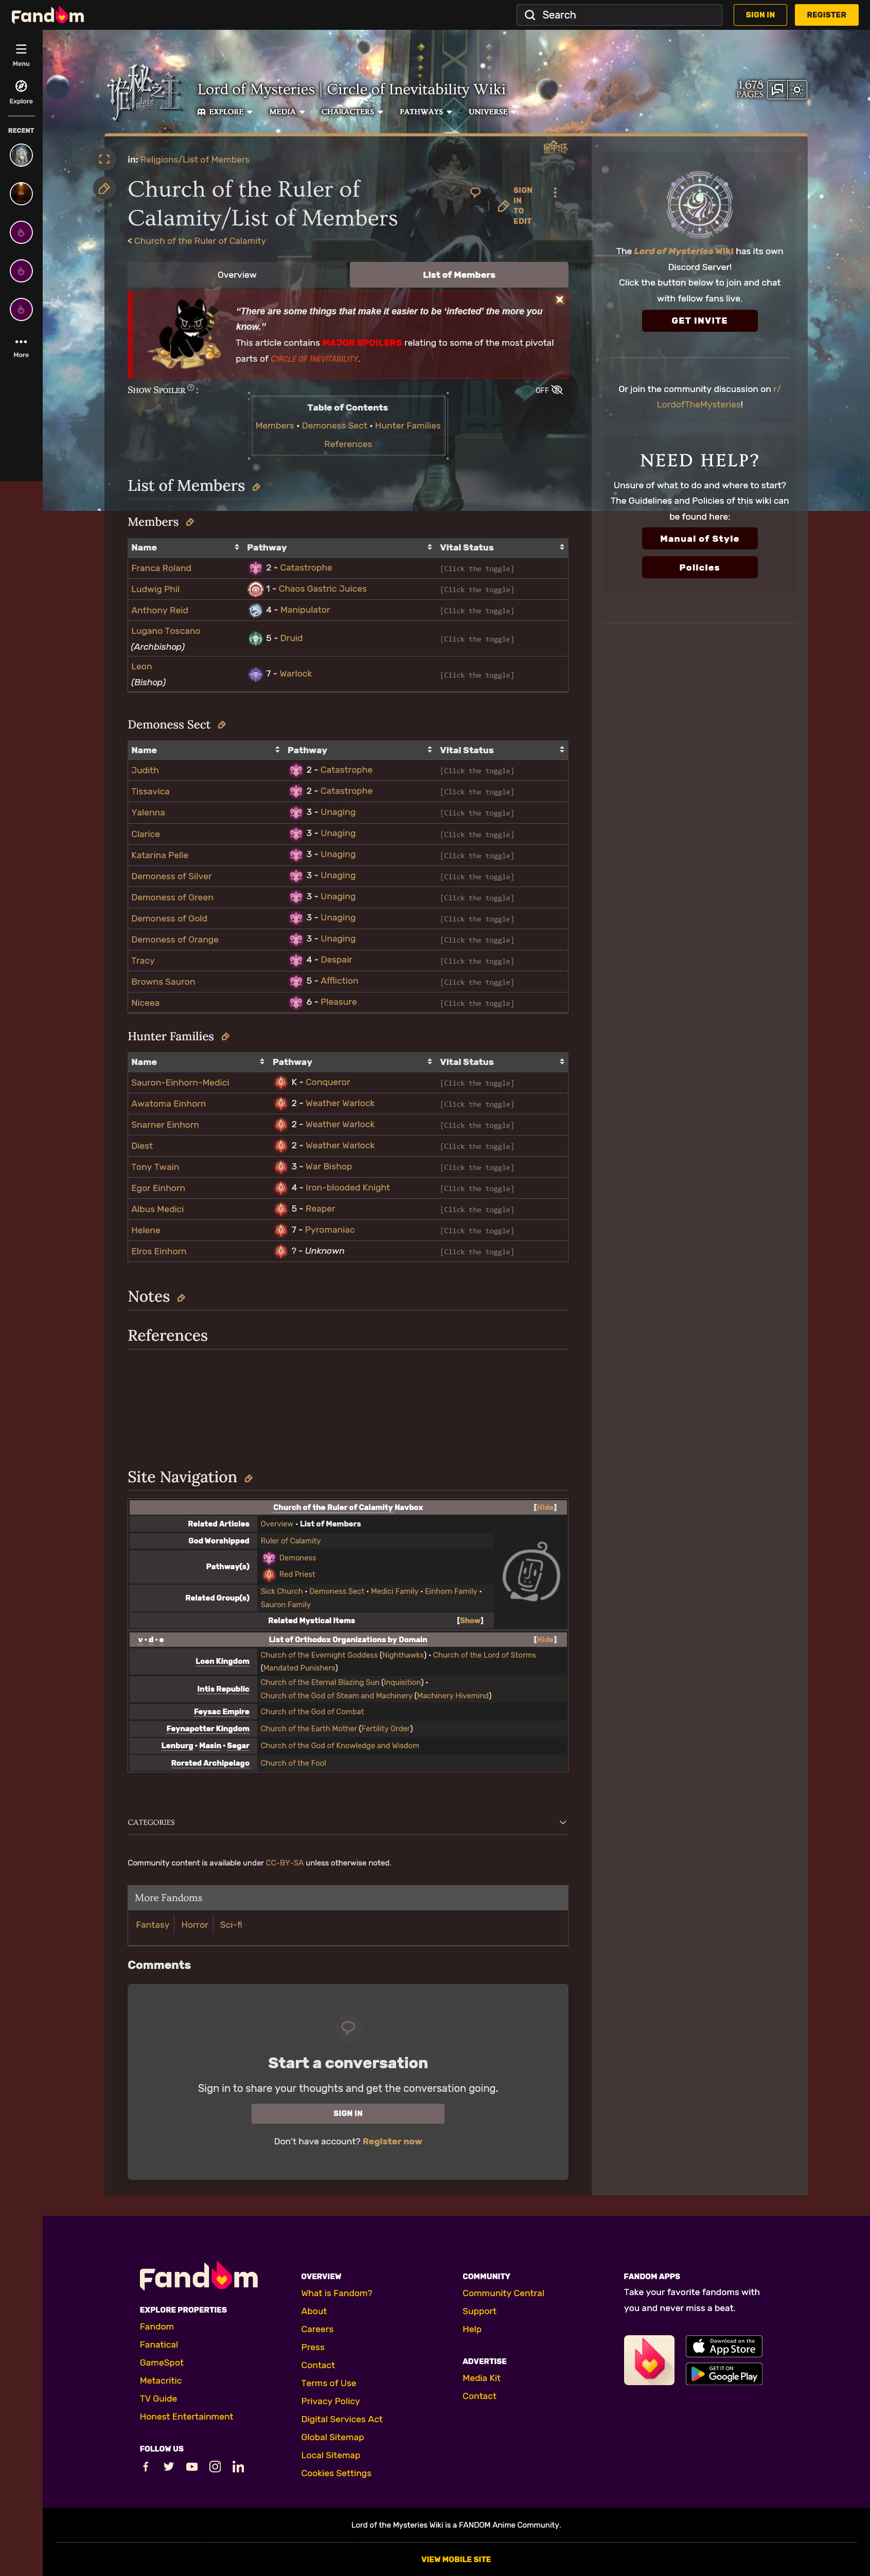This screenshot has height=2576, width=870.
Task: Open Fandom LinkedIn icon in footer
Action: click(238, 2466)
